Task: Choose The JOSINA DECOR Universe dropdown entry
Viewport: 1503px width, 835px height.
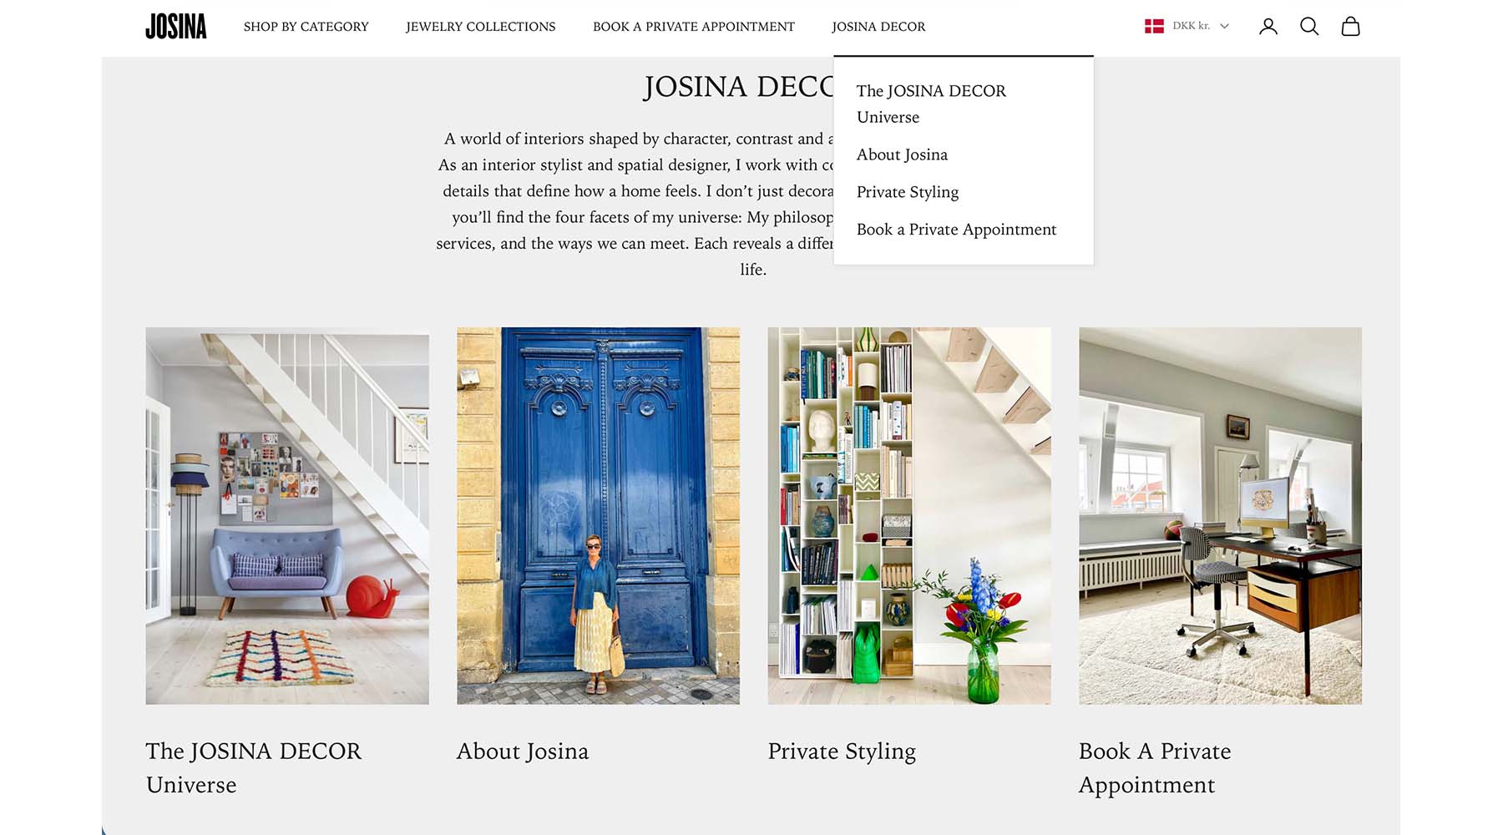Action: pos(931,104)
